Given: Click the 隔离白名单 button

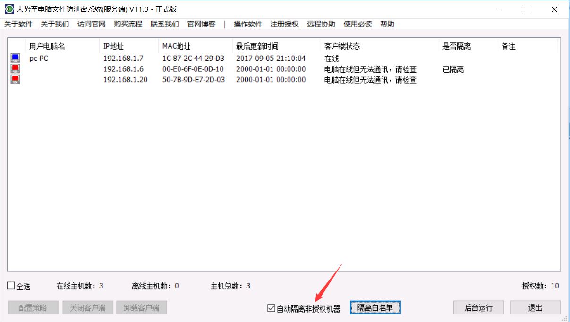Looking at the screenshot, I should click(x=375, y=308).
